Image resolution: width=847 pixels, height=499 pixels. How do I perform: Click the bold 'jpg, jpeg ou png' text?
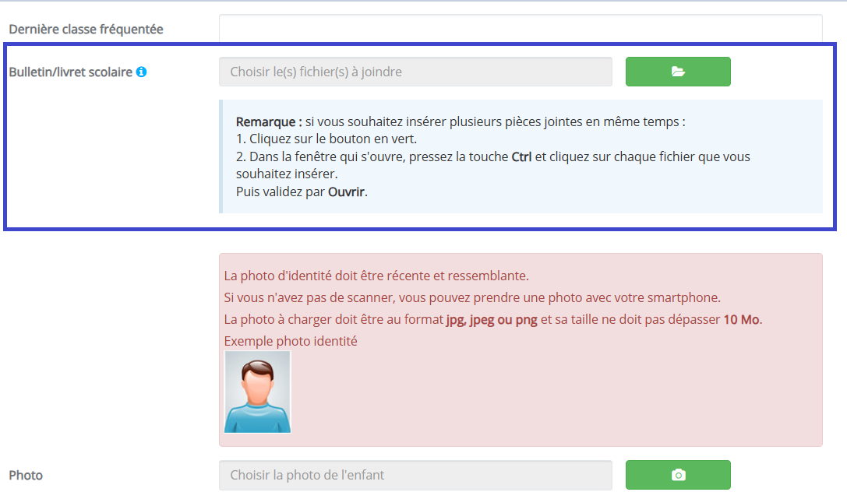(492, 319)
